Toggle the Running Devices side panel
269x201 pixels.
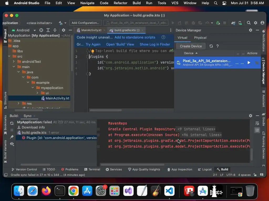click(x=263, y=145)
